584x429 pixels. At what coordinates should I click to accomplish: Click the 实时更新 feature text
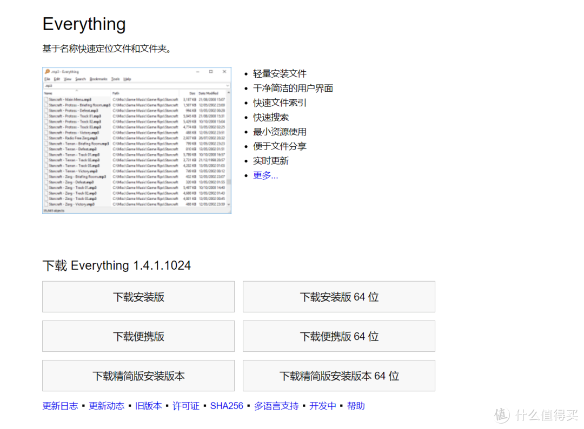click(x=271, y=161)
